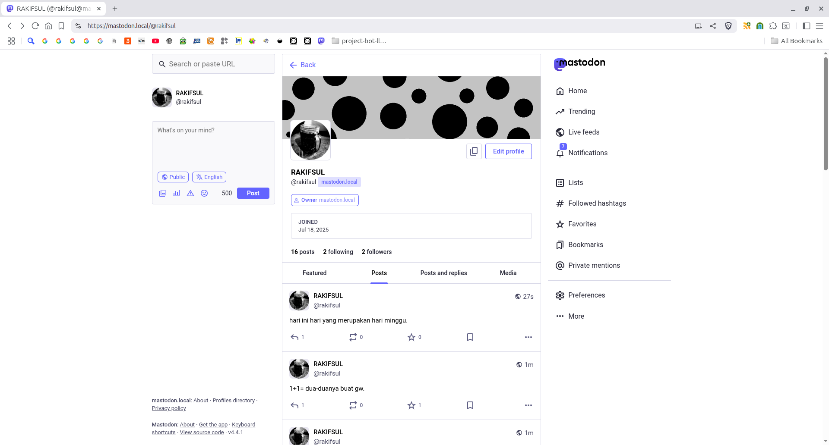829x445 pixels.
Task: Click Owner mastodon.local role badge
Action: [x=325, y=200]
